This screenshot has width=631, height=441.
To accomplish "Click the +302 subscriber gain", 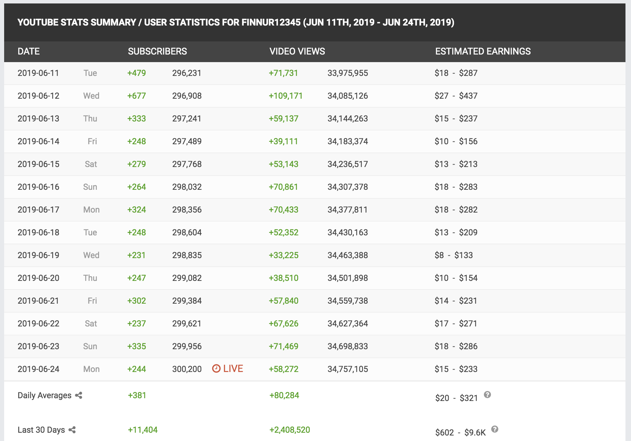I will (x=137, y=301).
